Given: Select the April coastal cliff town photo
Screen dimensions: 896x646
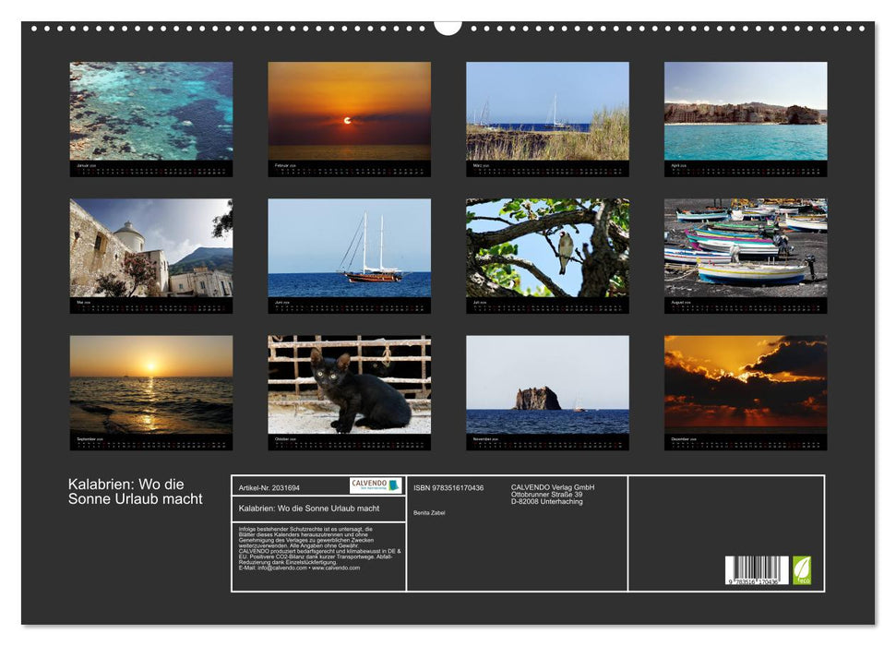Looking at the screenshot, I should pos(746,112).
